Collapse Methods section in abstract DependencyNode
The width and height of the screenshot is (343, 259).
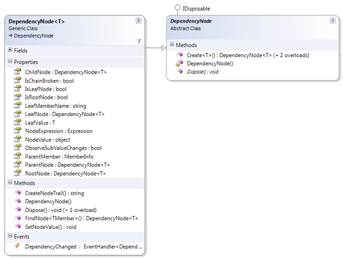click(172, 44)
